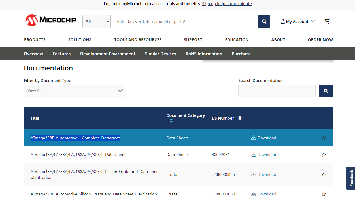Click Download link for 40002061

[x=267, y=155]
